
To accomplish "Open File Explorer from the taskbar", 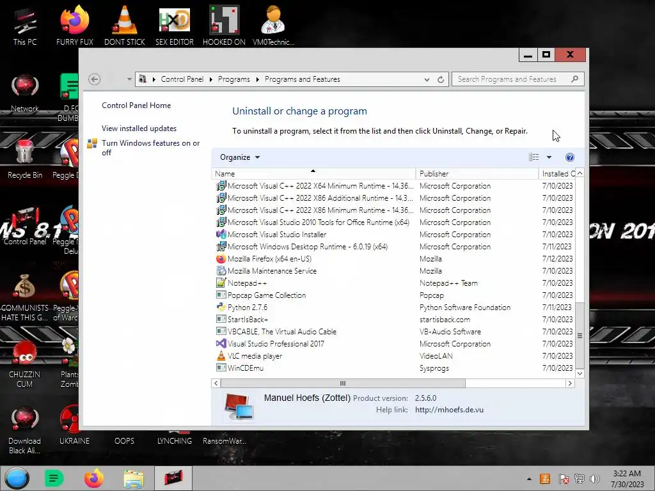I will click(134, 478).
